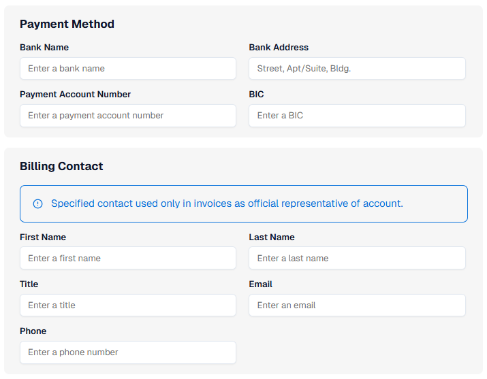Select the 'Enter a phone number' field
This screenshot has height=379, width=487.
pos(128,352)
